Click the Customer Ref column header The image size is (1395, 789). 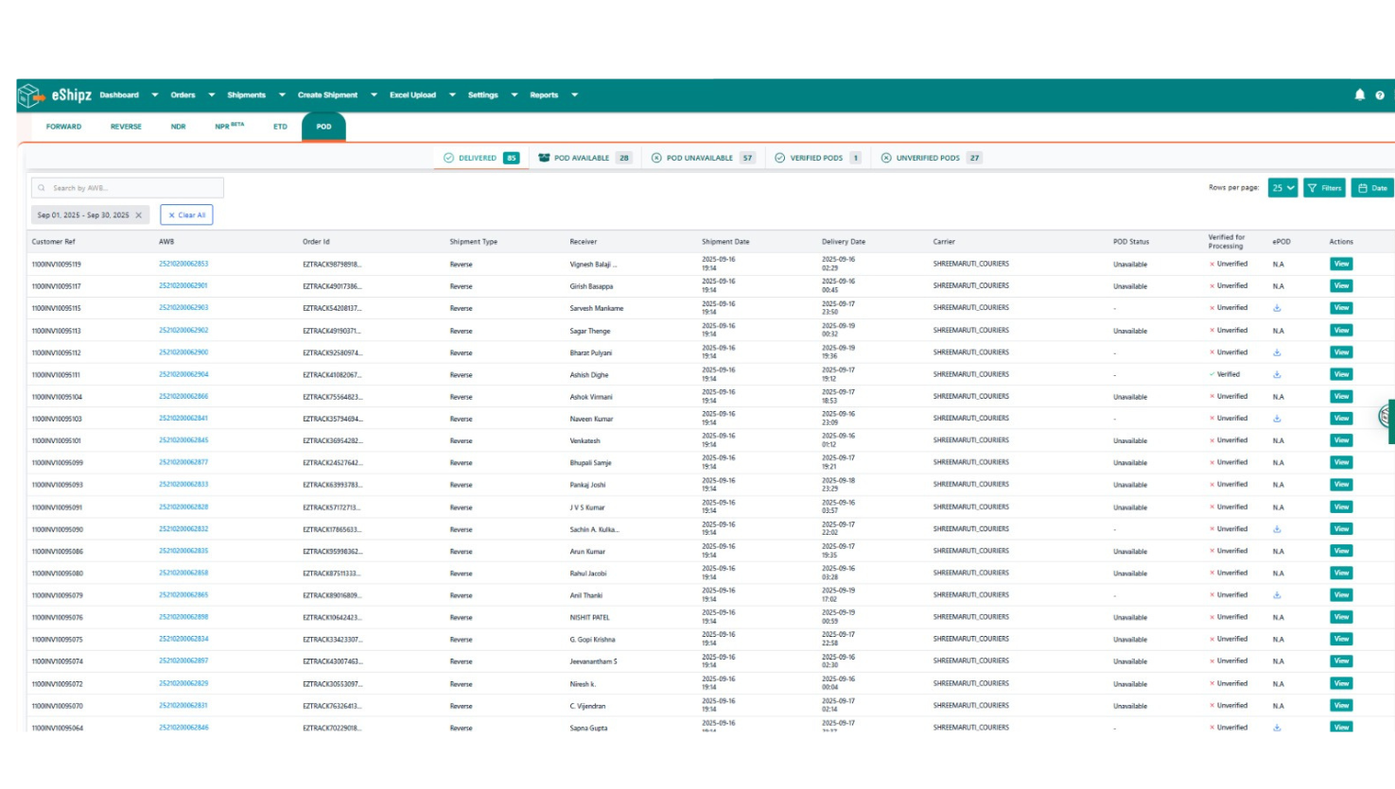click(54, 242)
